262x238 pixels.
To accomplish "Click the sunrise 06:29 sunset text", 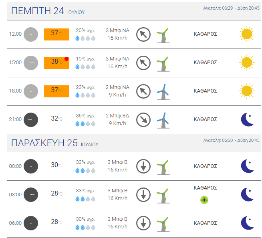I will pyautogui.click(x=231, y=8).
